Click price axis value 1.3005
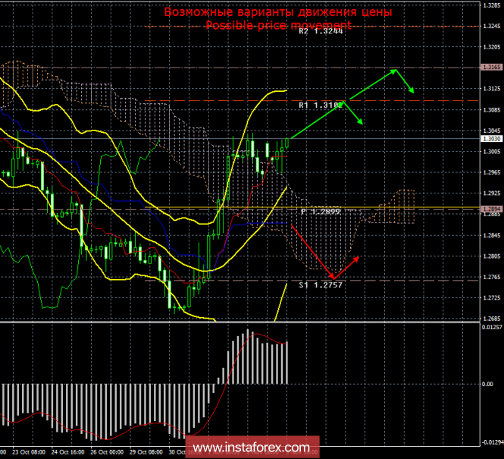504x459 pixels. tap(492, 152)
